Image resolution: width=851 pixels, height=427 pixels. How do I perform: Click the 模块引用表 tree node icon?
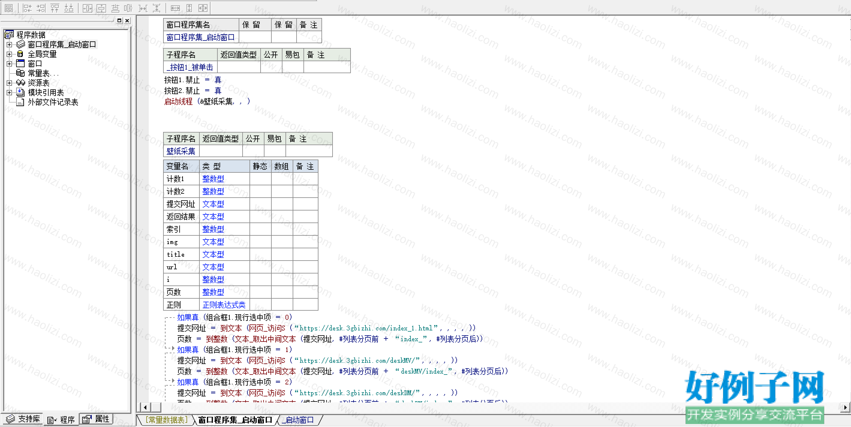20,92
